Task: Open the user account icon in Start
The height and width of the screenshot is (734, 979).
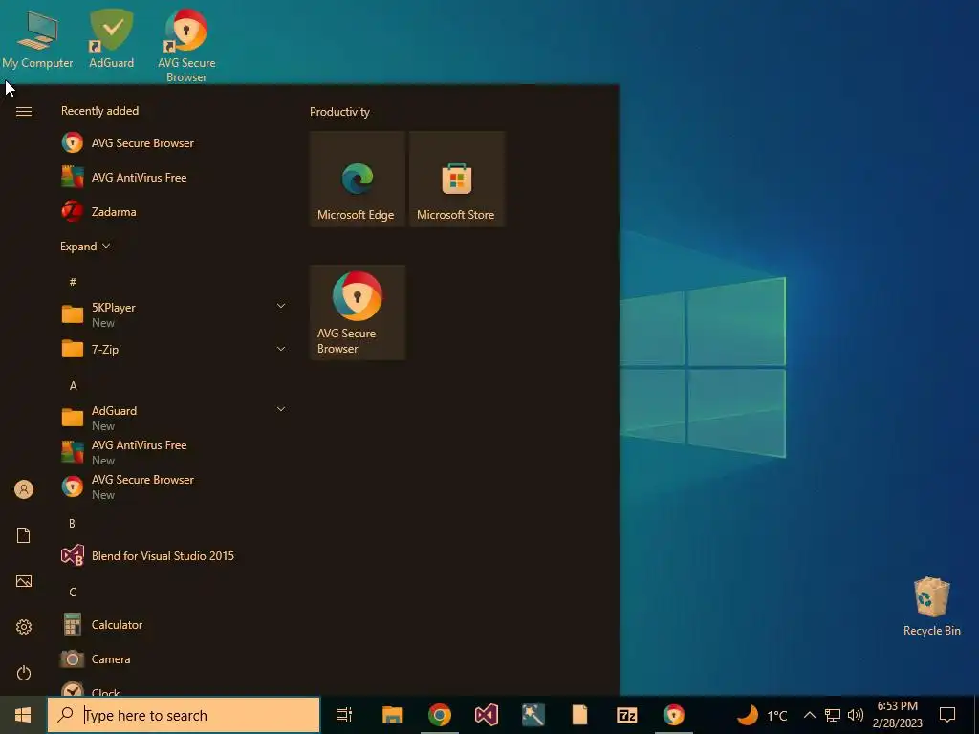Action: [24, 489]
